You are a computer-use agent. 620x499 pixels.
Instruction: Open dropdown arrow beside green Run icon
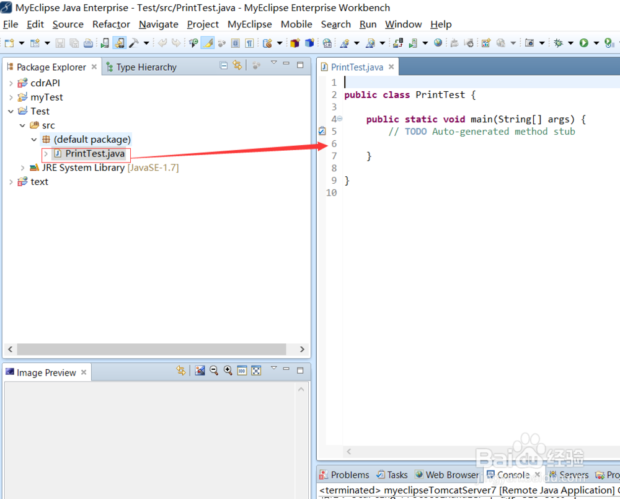[x=596, y=43]
